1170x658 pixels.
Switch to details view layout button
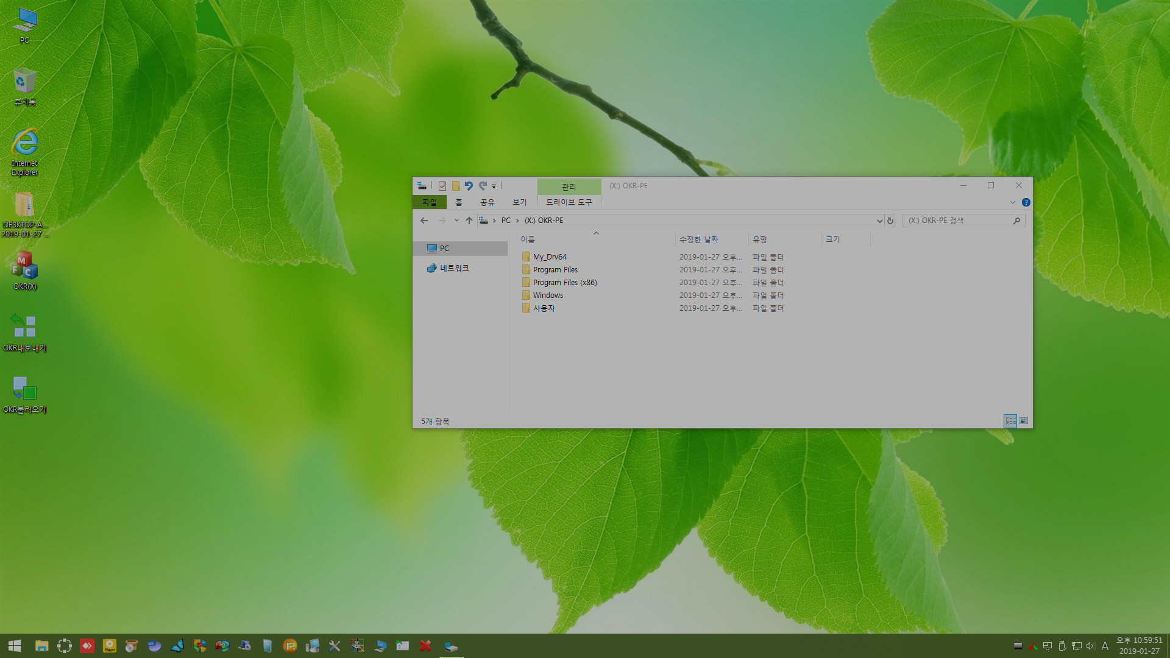(x=1010, y=421)
